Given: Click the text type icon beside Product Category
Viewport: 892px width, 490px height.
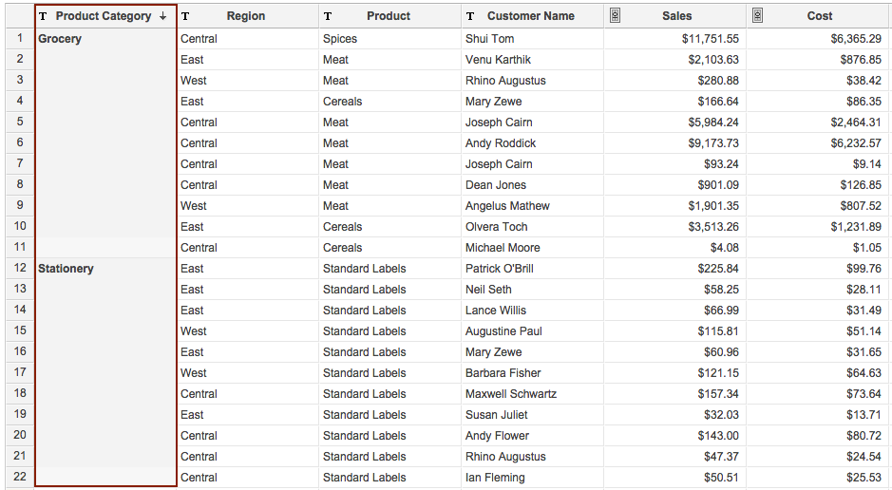Looking at the screenshot, I should tap(43, 16).
